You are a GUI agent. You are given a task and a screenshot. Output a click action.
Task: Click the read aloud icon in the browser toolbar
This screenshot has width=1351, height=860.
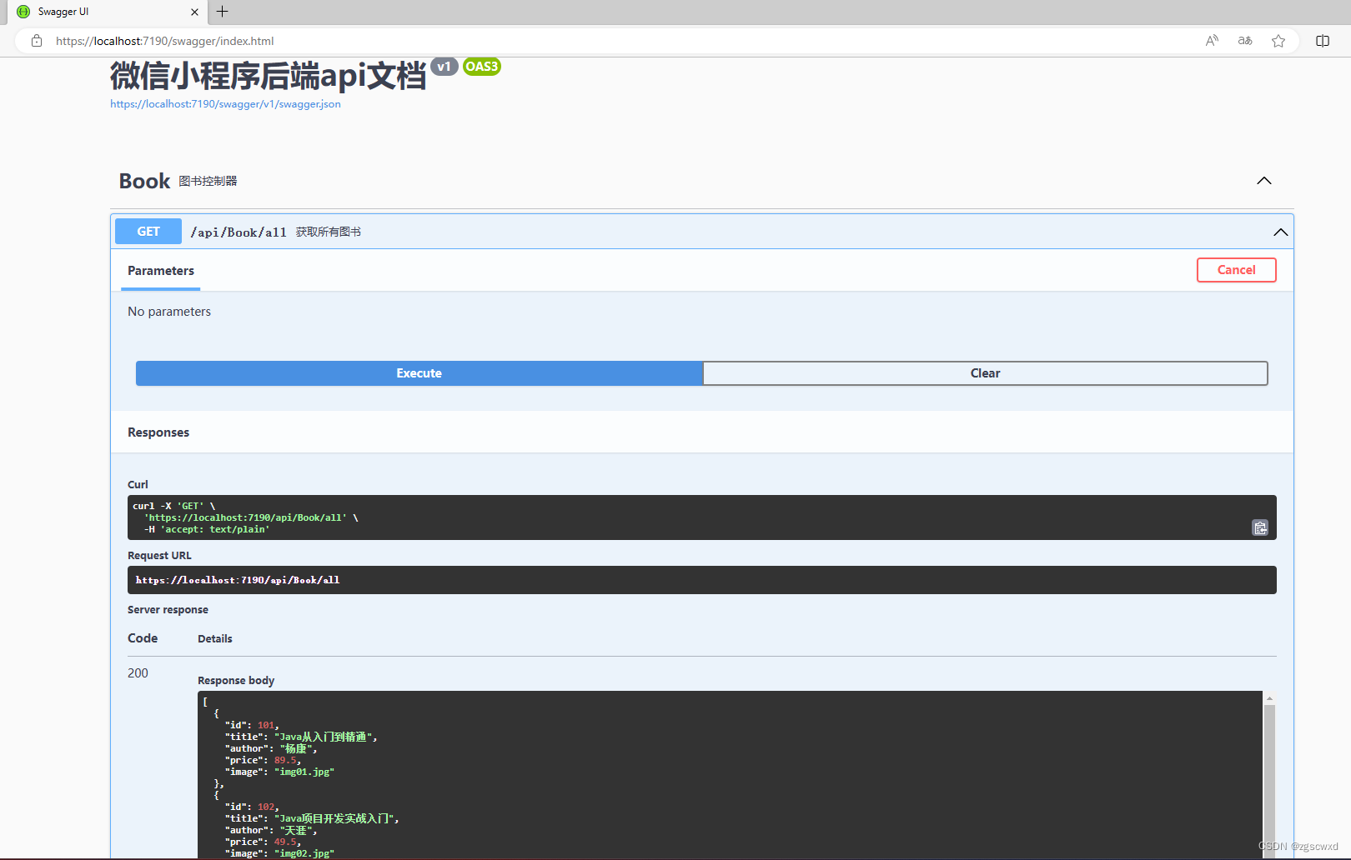point(1211,40)
